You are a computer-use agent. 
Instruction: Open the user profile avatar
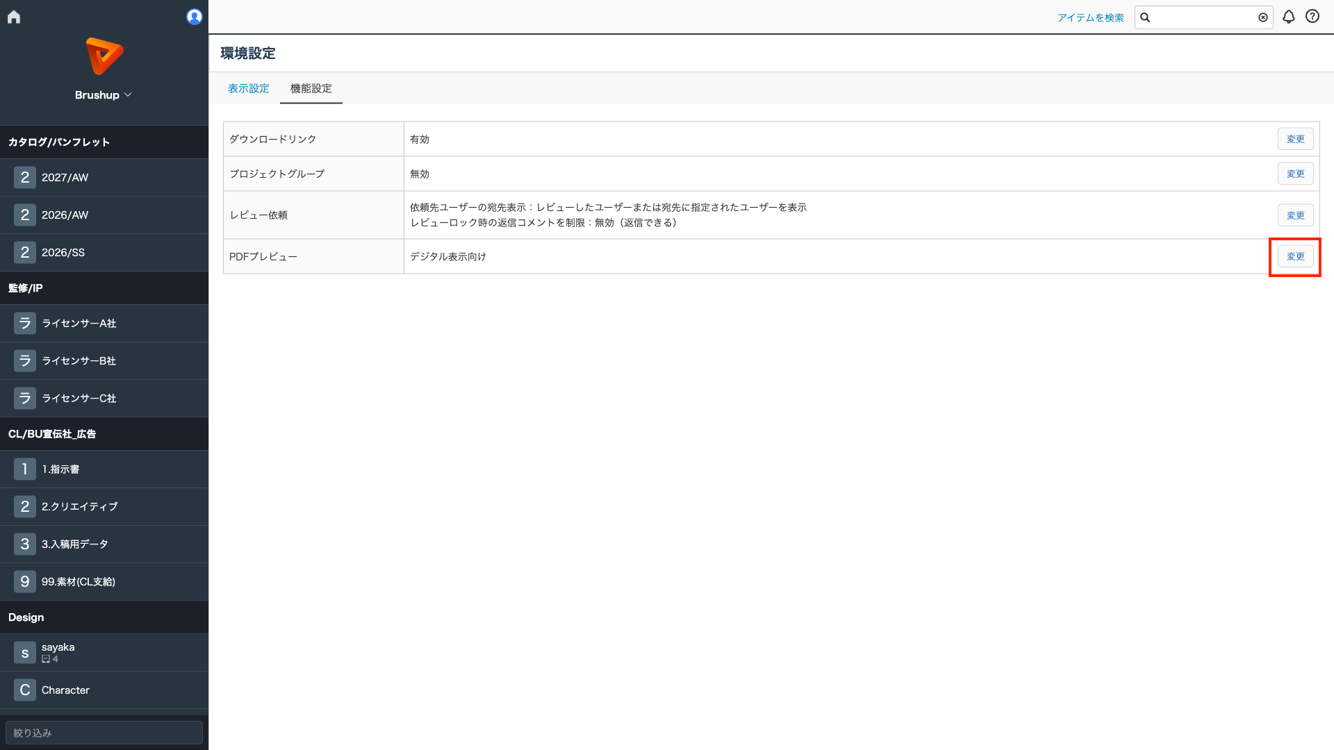tap(195, 17)
